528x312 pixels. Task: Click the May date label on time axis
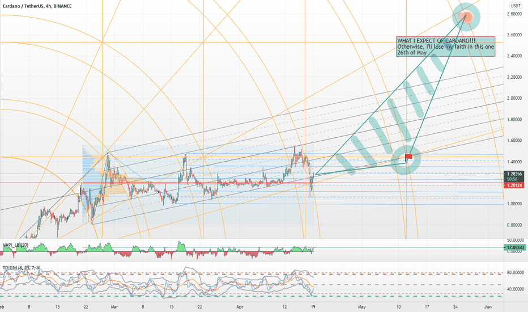[361, 307]
